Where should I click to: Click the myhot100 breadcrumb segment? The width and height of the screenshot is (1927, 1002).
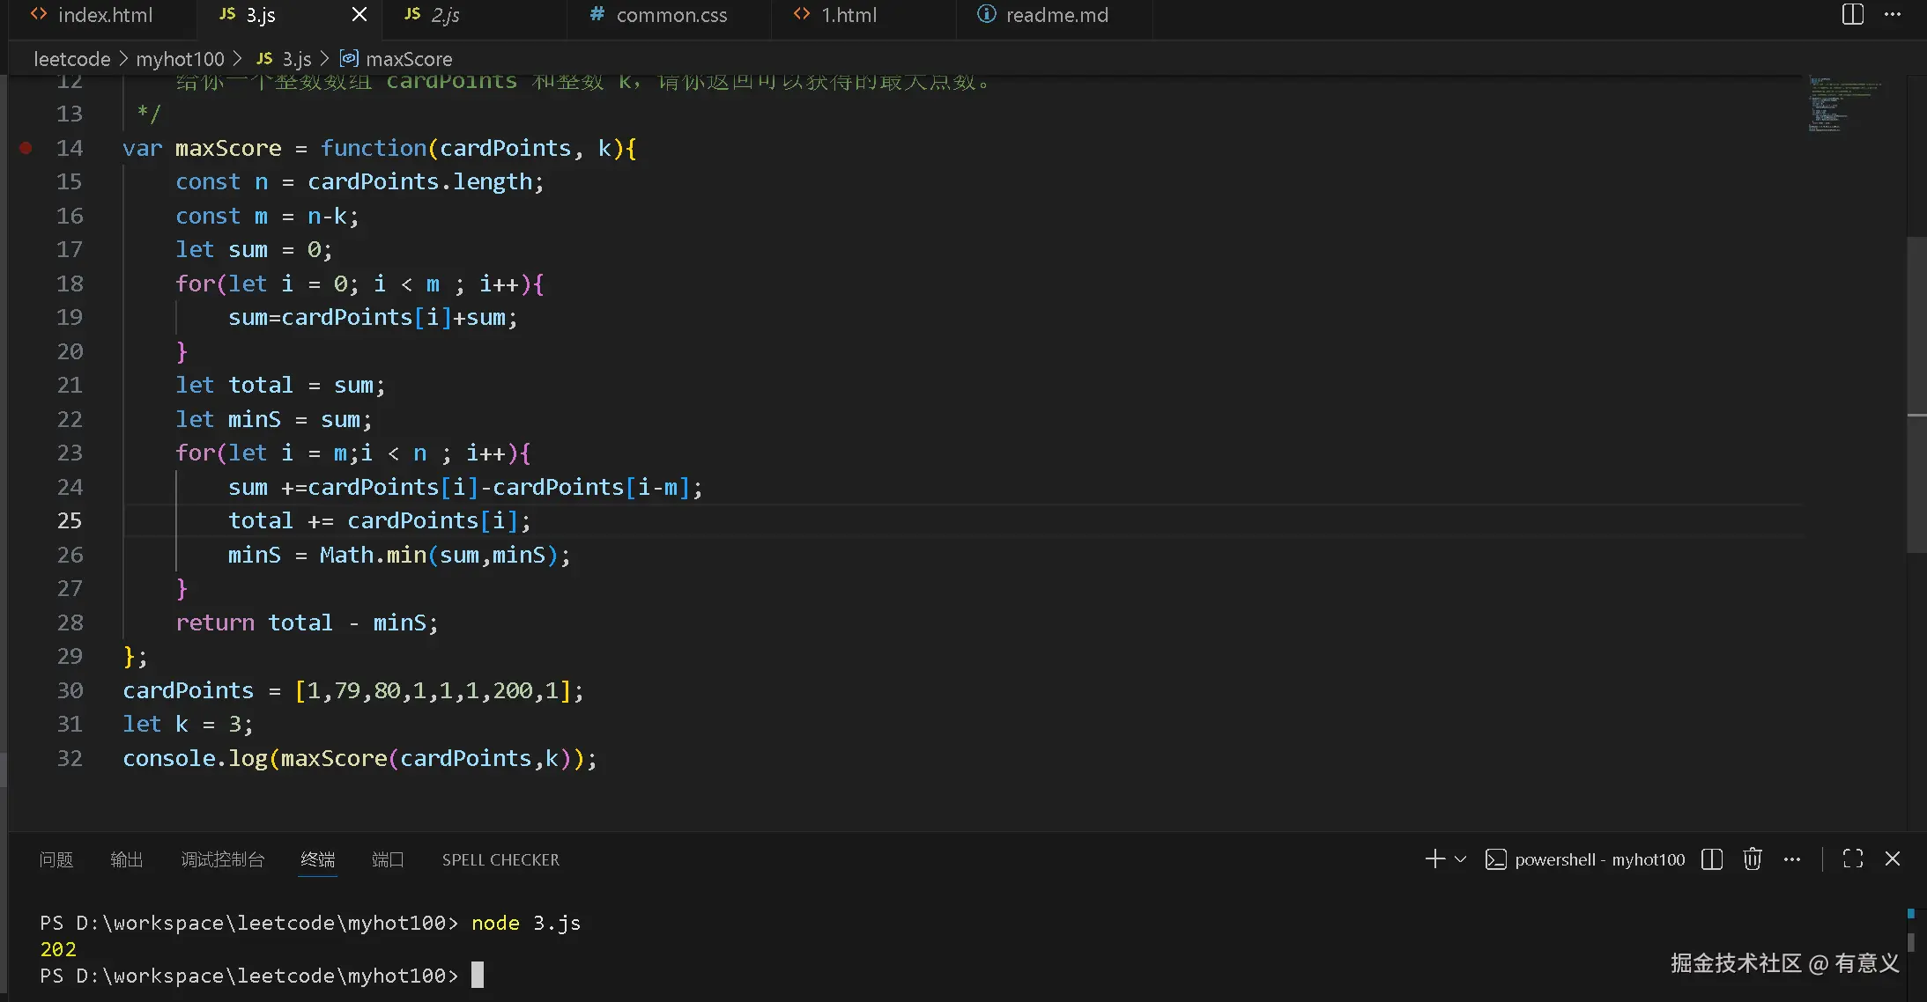180,59
